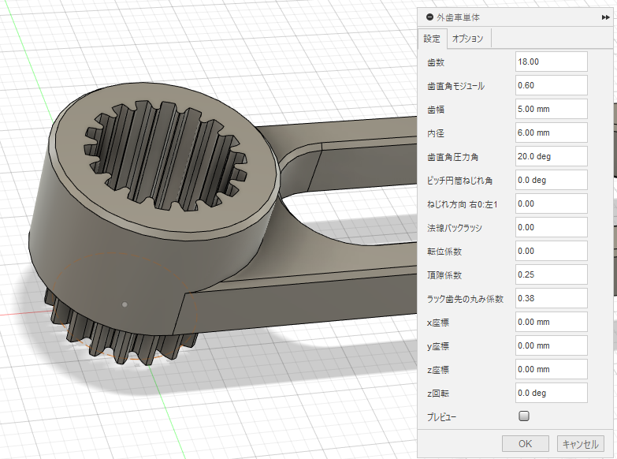
Task: Click the double-arrow icon in the dialog header
Action: point(604,17)
